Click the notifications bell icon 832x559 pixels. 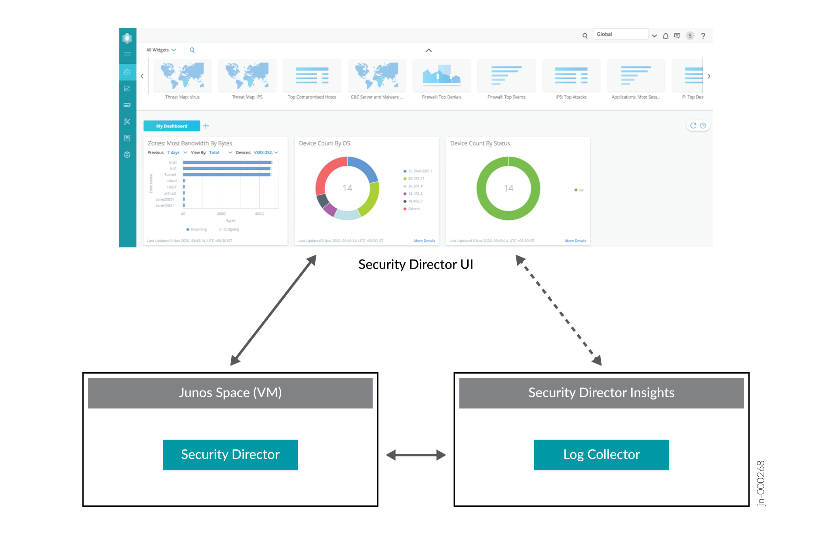point(666,36)
